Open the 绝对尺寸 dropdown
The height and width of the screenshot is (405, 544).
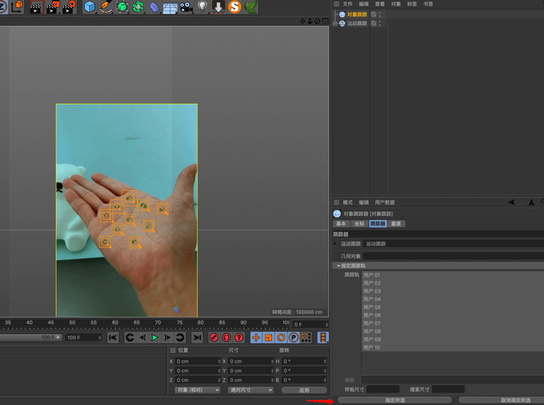(x=251, y=390)
